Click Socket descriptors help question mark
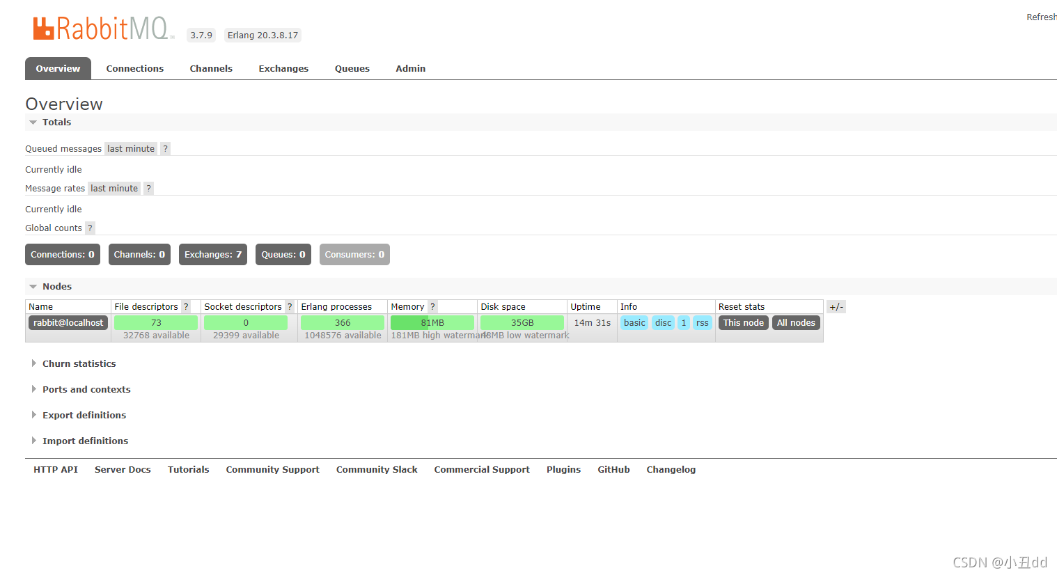 [x=290, y=307]
